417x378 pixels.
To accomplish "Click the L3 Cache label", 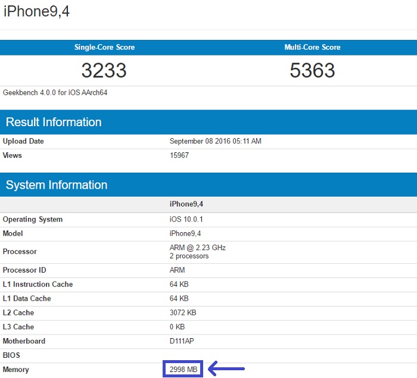I will tap(18, 327).
